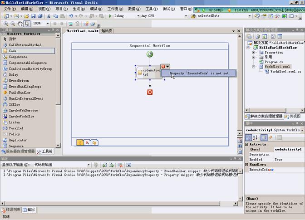
Task: Expand the Properties node in solution tree
Action: point(253,53)
